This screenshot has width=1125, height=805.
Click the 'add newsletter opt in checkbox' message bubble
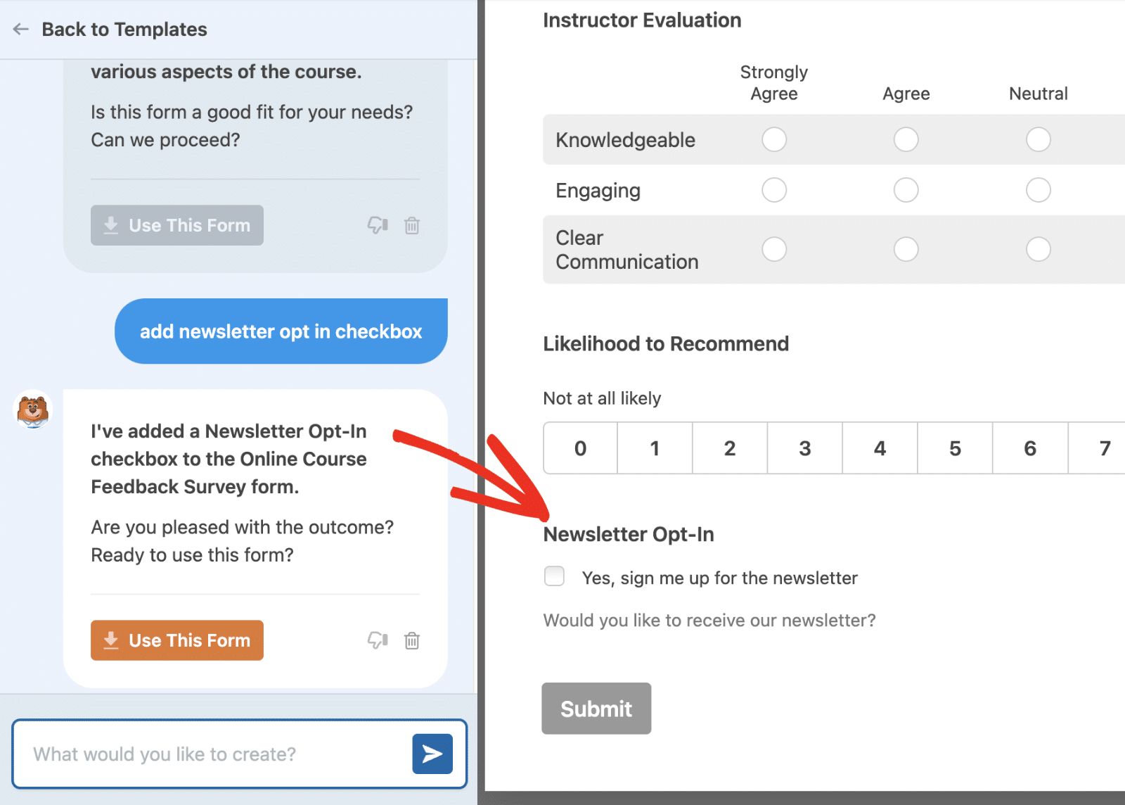tap(281, 331)
